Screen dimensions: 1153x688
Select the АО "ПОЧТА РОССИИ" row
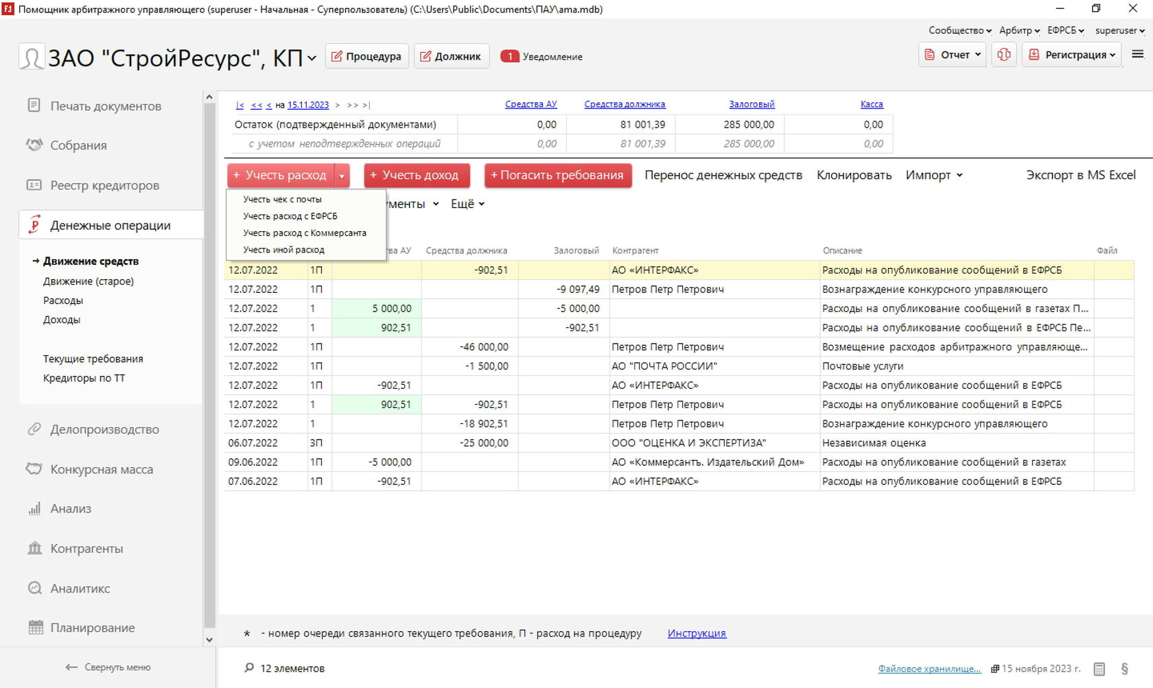(679, 366)
